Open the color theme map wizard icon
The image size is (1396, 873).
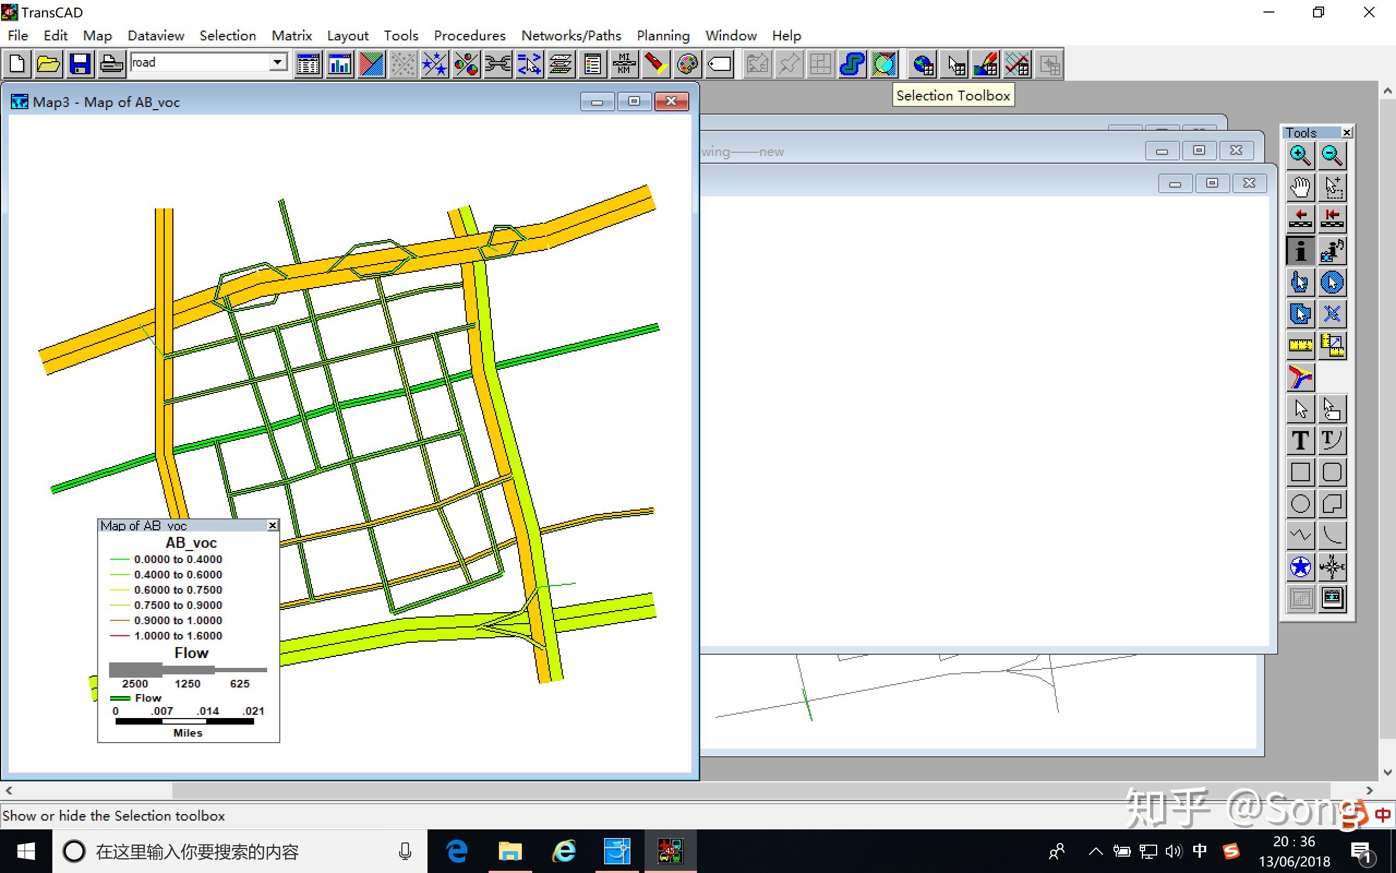coord(371,63)
